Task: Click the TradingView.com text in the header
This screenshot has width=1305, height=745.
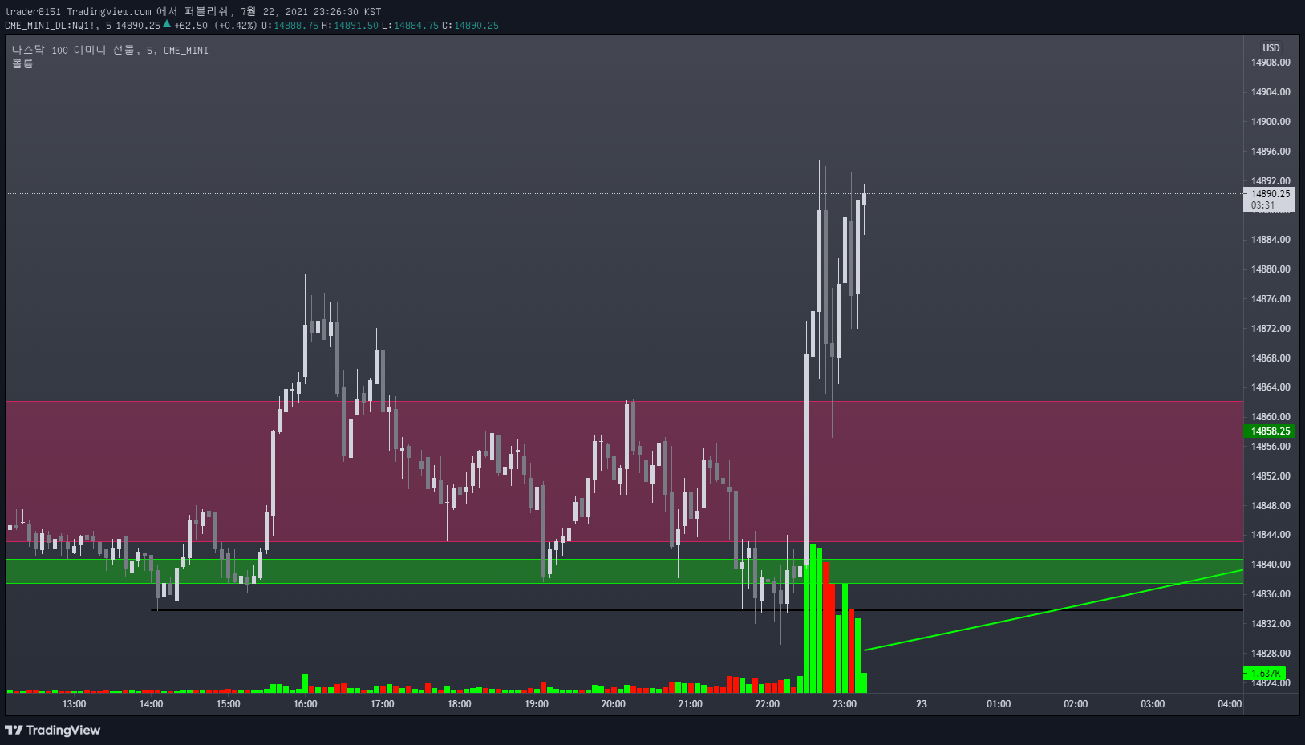Action: click(109, 11)
